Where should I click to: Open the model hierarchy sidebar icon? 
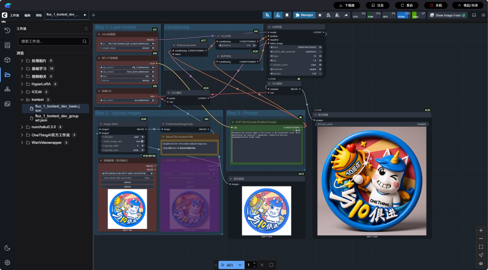[x=8, y=89]
